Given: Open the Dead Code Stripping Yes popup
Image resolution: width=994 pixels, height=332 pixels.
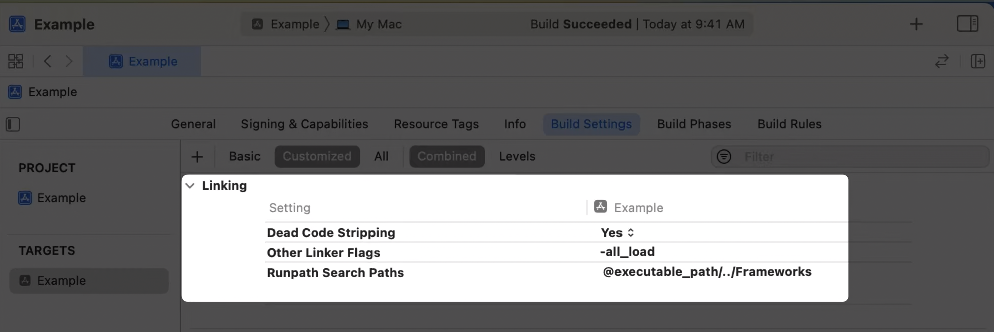Looking at the screenshot, I should pyautogui.click(x=617, y=233).
